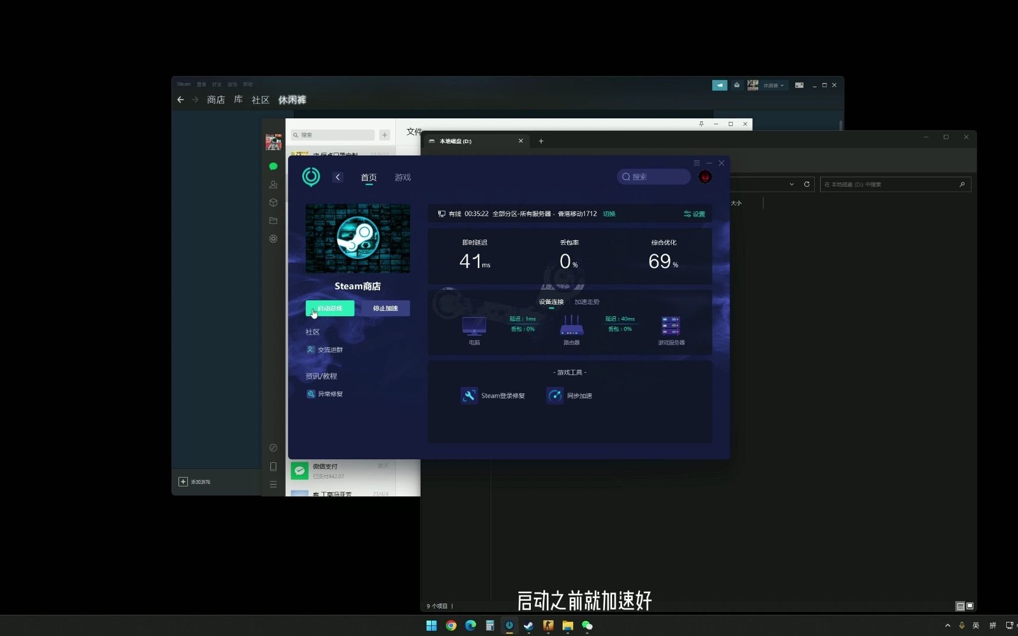Screen dimensions: 1018x636
Task: Click the back arrow in the Steam window
Action: [x=180, y=100]
